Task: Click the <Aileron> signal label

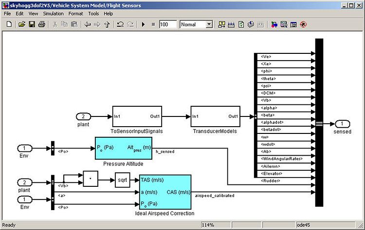Action: click(x=271, y=166)
